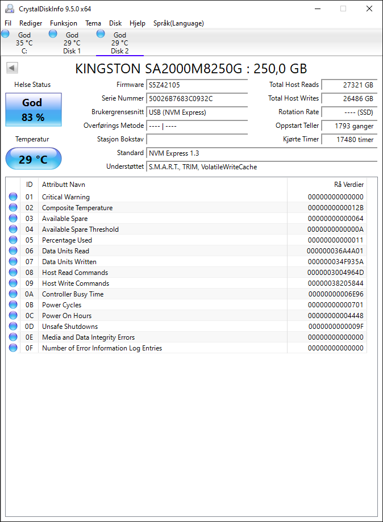
Task: Click raw value 00000000004448
Action: [x=336, y=316]
